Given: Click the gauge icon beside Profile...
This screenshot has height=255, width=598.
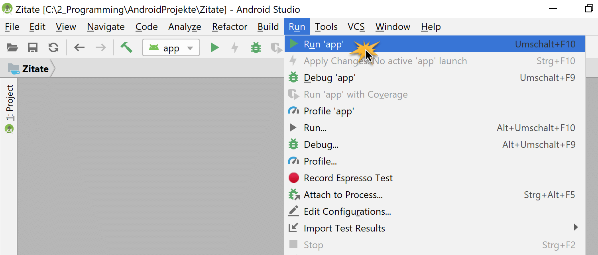Looking at the screenshot, I should (293, 161).
